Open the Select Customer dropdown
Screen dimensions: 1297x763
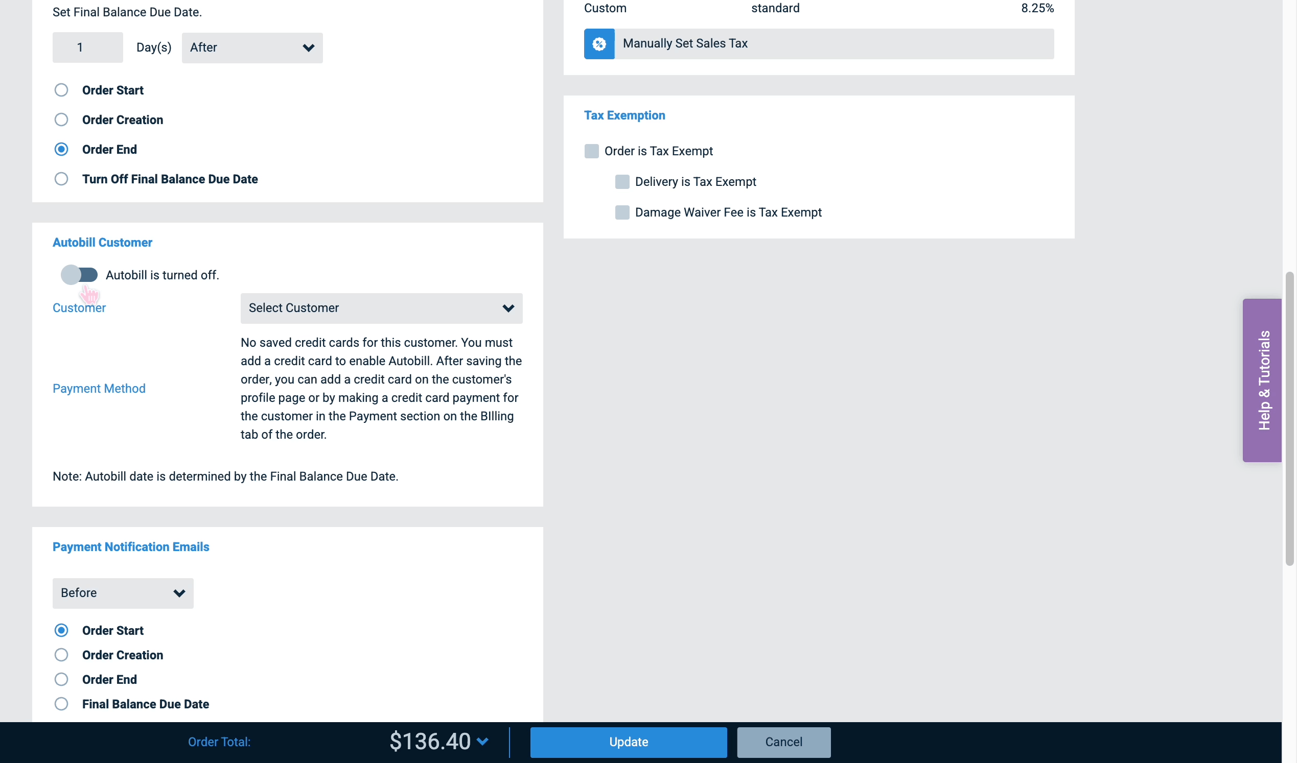pyautogui.click(x=381, y=308)
